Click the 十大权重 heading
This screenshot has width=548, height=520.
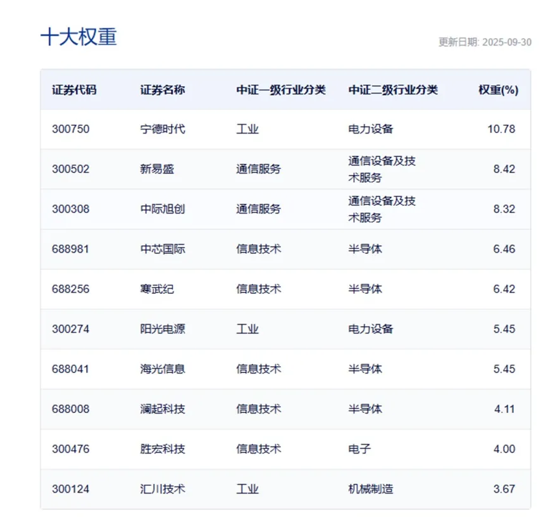[78, 37]
